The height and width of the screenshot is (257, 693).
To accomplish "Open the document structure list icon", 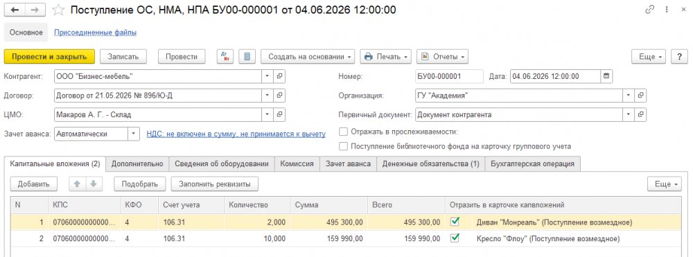I will coord(247,57).
